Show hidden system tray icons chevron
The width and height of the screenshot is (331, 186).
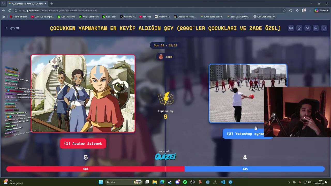pos(289,182)
